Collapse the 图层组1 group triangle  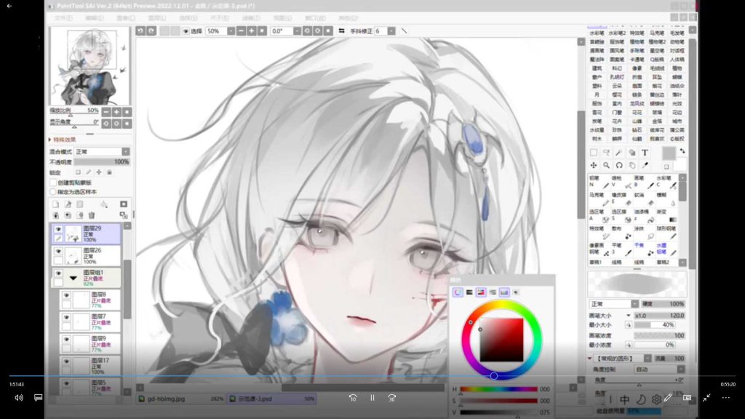(x=73, y=278)
